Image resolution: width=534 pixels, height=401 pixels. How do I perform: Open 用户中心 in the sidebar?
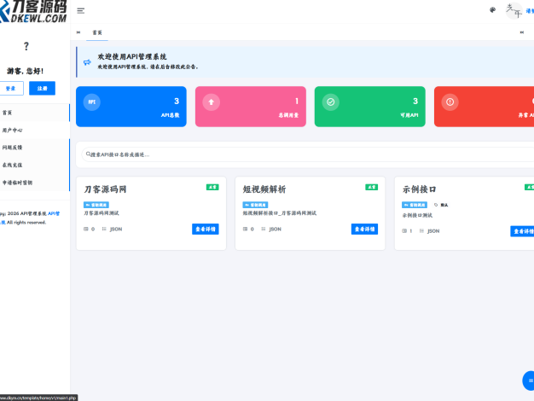[x=35, y=131]
